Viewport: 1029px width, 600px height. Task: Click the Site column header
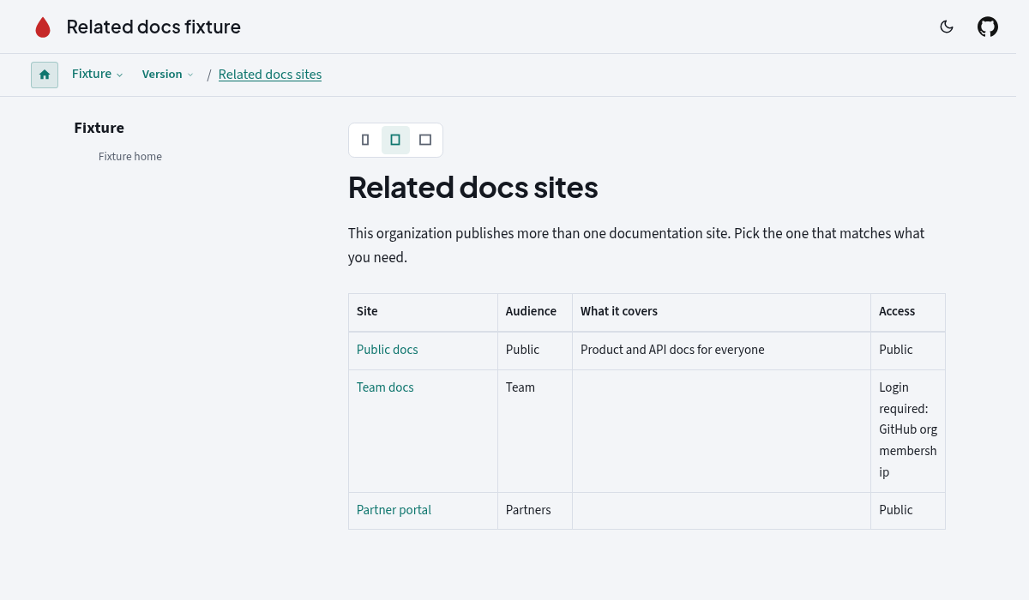[x=423, y=312]
